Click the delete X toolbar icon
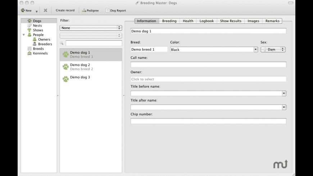Image resolution: width=313 pixels, height=176 pixels. click(46, 10)
